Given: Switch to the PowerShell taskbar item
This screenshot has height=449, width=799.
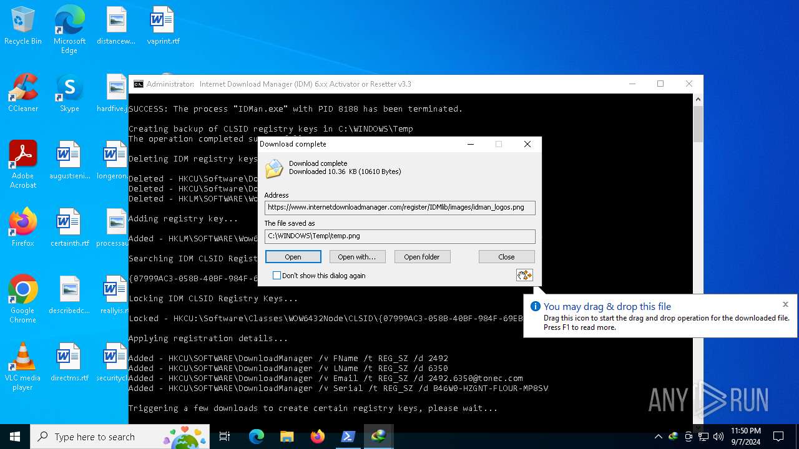Looking at the screenshot, I should click(x=348, y=437).
